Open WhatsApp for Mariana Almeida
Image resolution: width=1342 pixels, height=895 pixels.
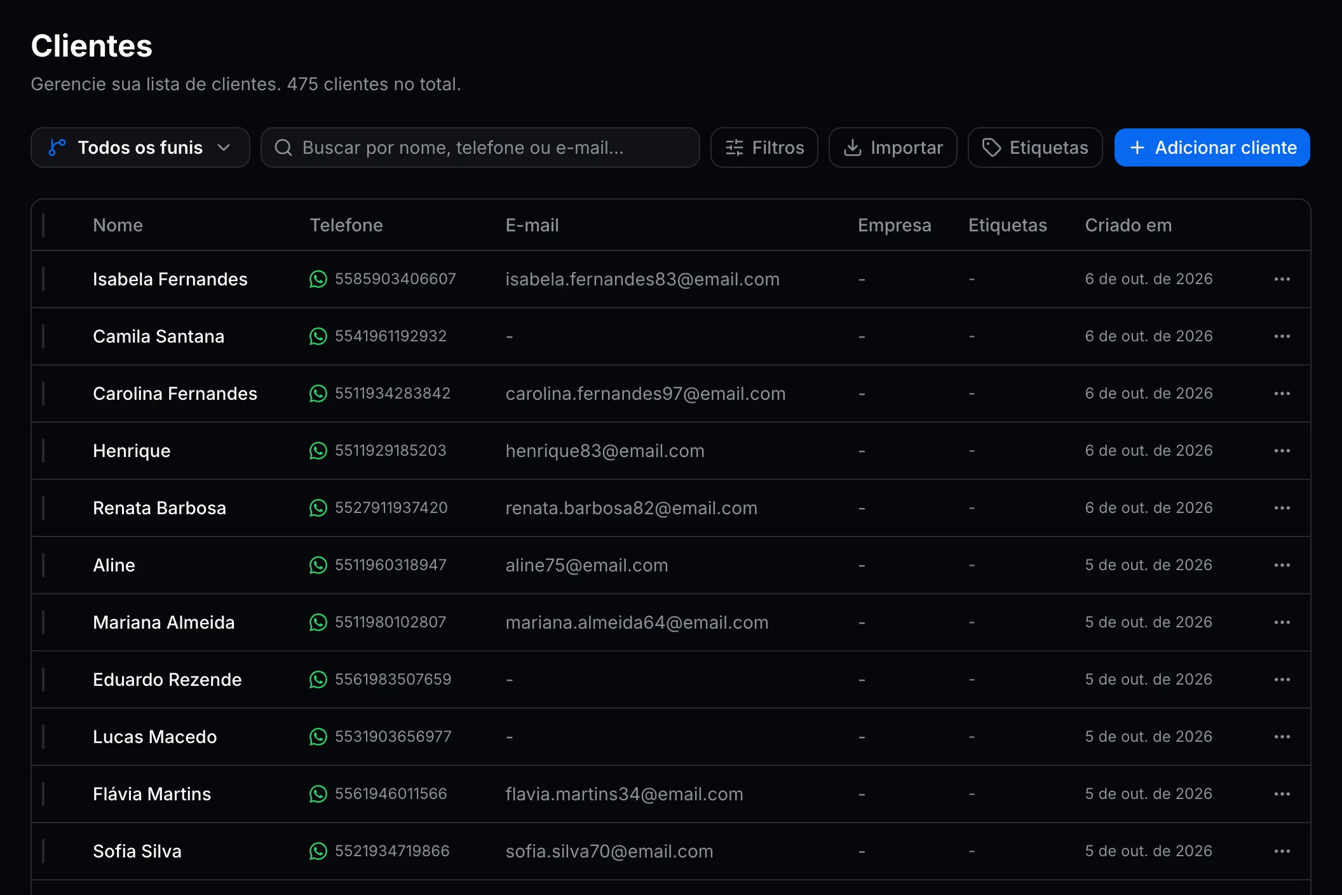(318, 622)
